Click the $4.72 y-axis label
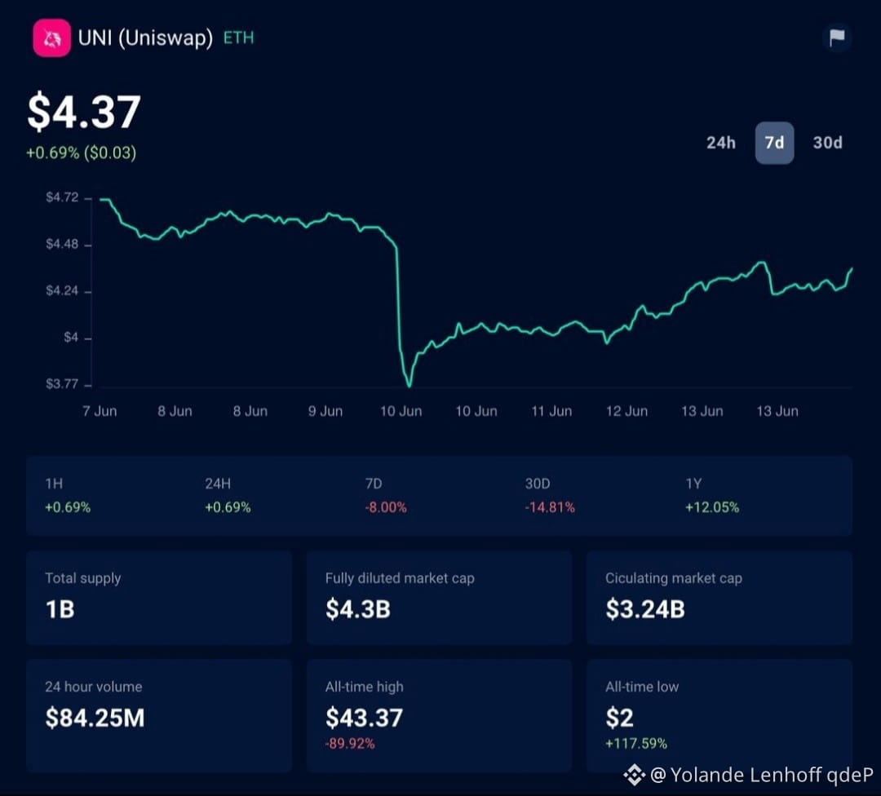The width and height of the screenshot is (881, 796). [x=62, y=197]
